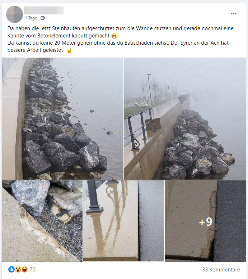Click the grinning emoji in post text

(114, 36)
